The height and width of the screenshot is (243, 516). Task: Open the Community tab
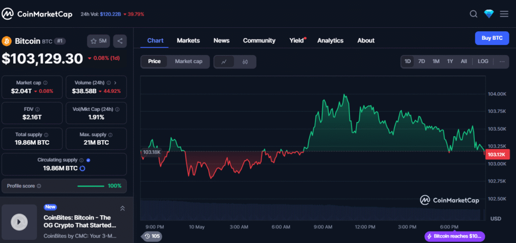pos(259,40)
